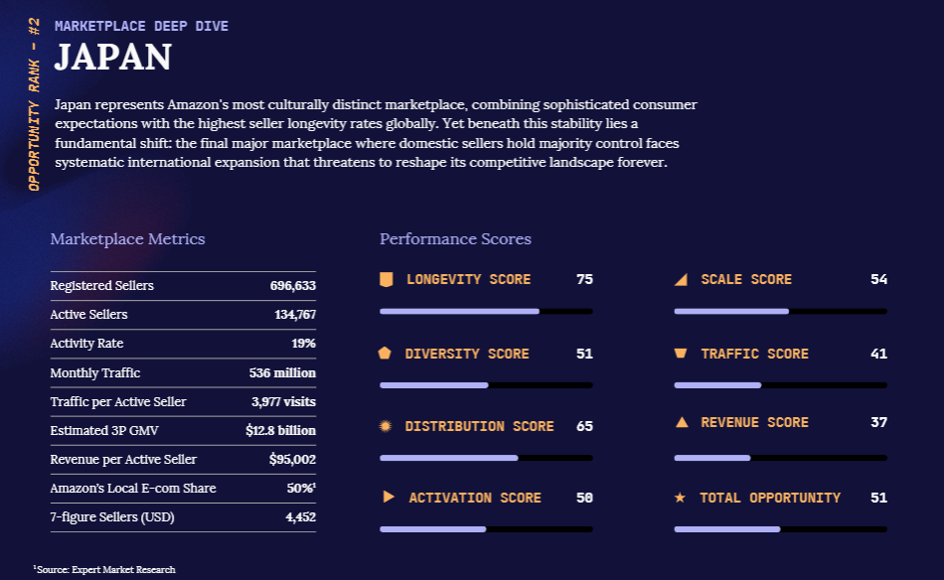This screenshot has width=944, height=580.
Task: Click the Opportunity Rank #2 vertical label
Action: point(34,104)
